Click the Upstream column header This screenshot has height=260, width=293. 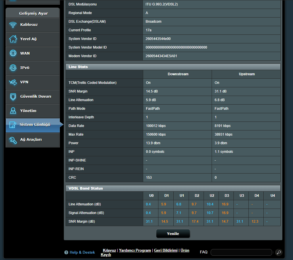point(247,74)
